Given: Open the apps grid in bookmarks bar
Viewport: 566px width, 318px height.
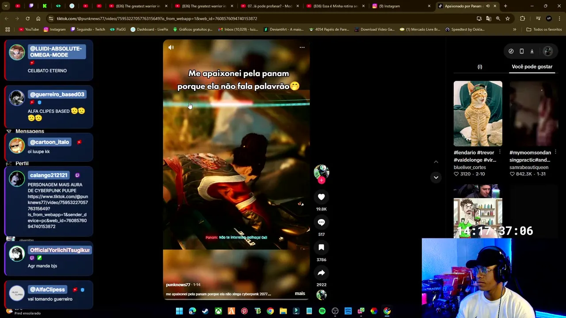Looking at the screenshot, I should tap(8, 30).
